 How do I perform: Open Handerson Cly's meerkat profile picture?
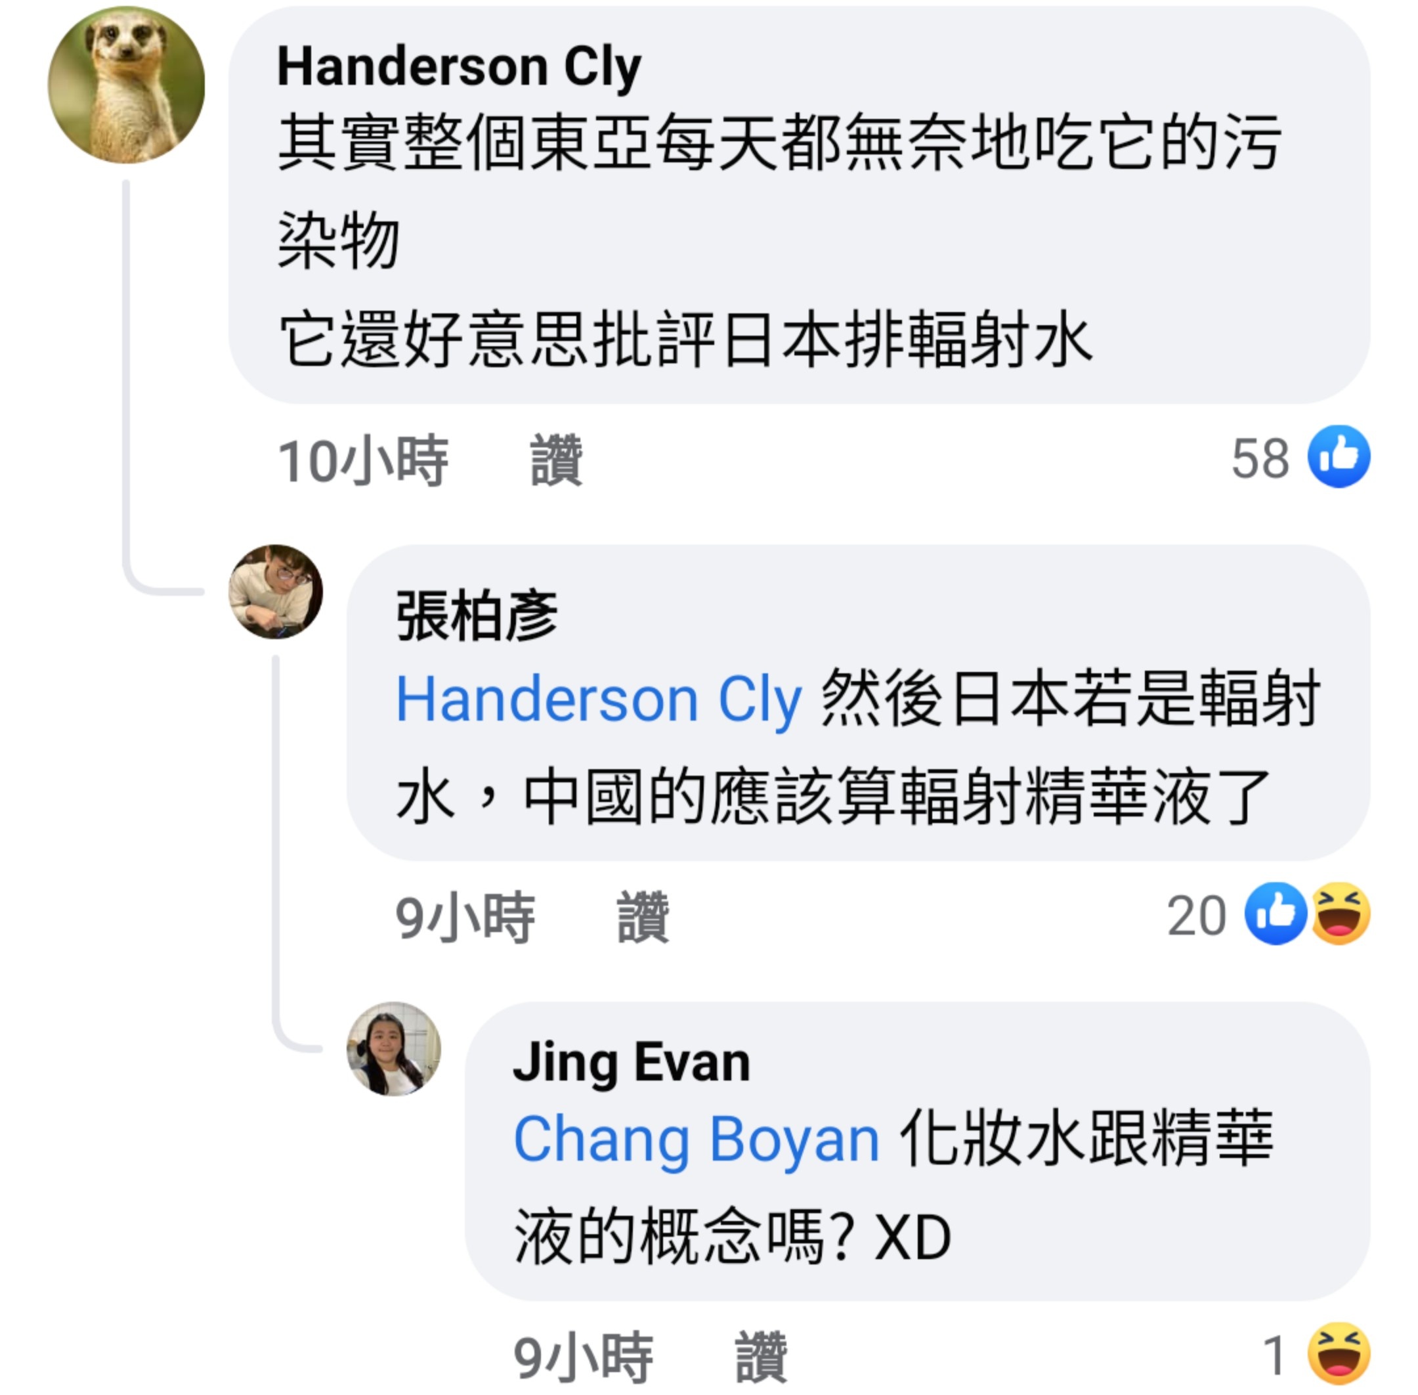pos(126,85)
